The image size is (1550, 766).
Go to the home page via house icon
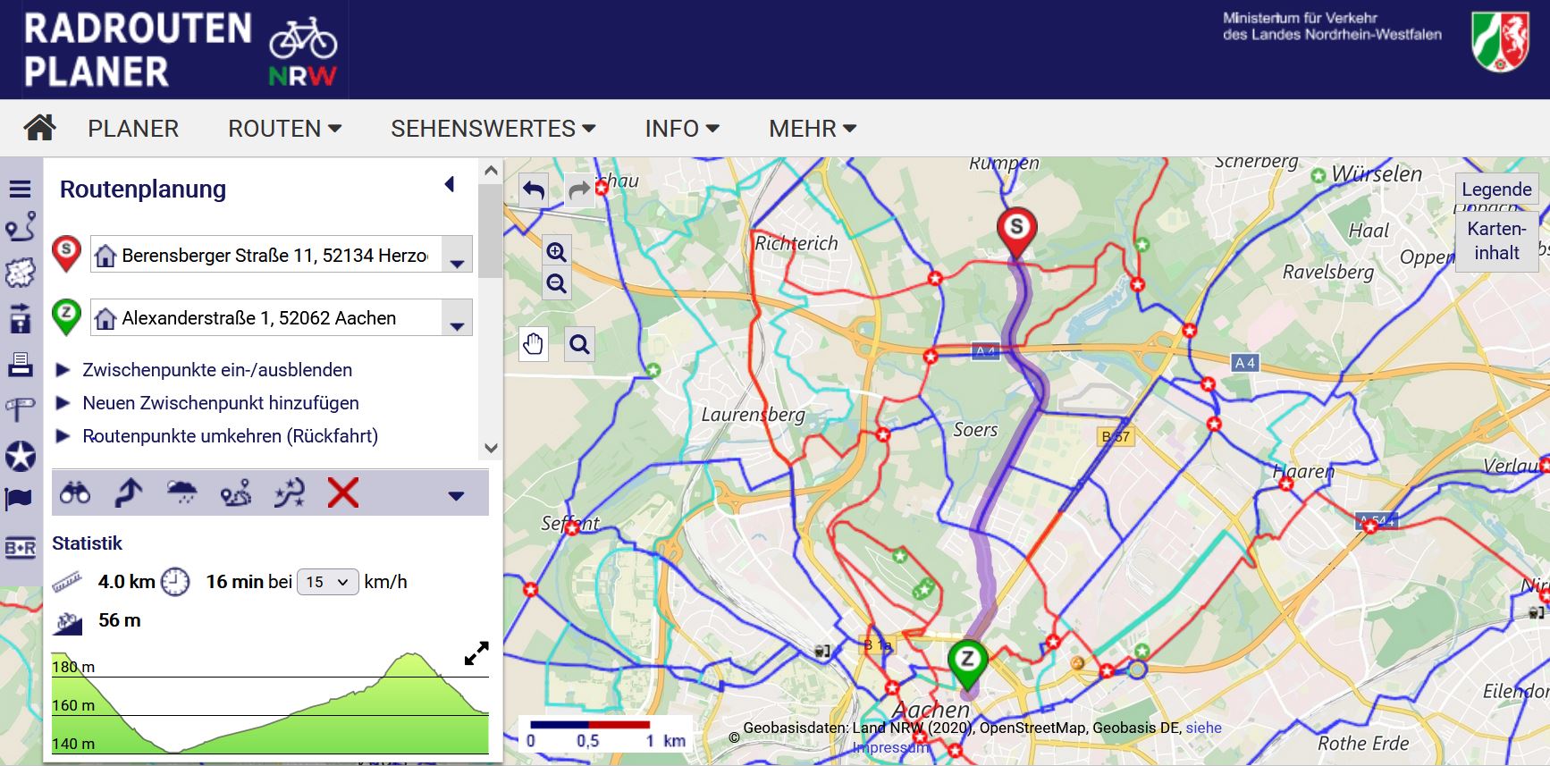coord(39,128)
